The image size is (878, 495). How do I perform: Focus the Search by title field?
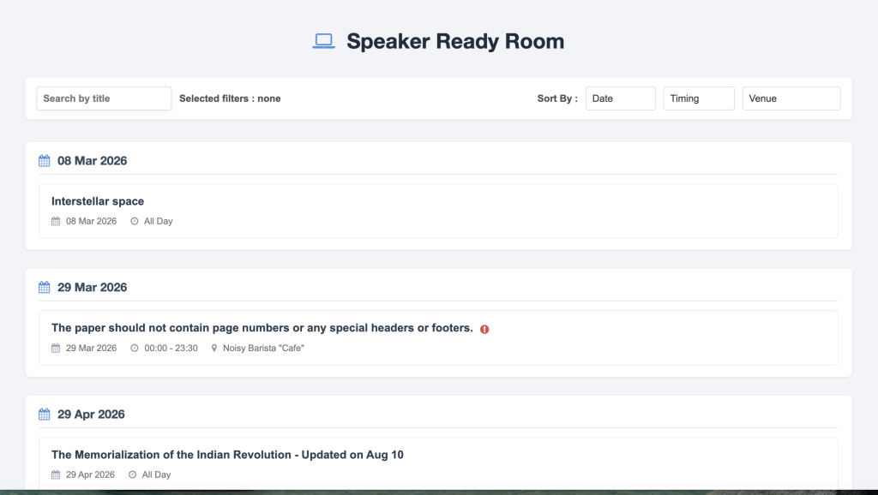pyautogui.click(x=104, y=98)
